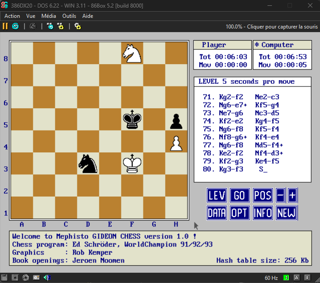The image size is (320, 283).
Task: Click the 5.25-inch floppy drive status icon
Action: [15, 278]
